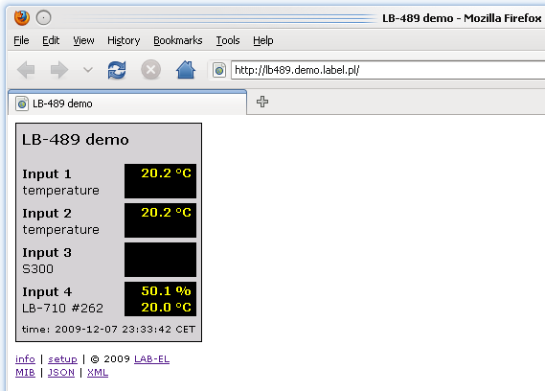Open the history dropdown arrow next to Forward
545x391 pixels.
pos(88,70)
